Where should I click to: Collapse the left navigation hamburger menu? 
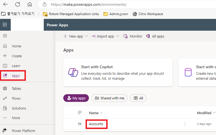pos(5,36)
